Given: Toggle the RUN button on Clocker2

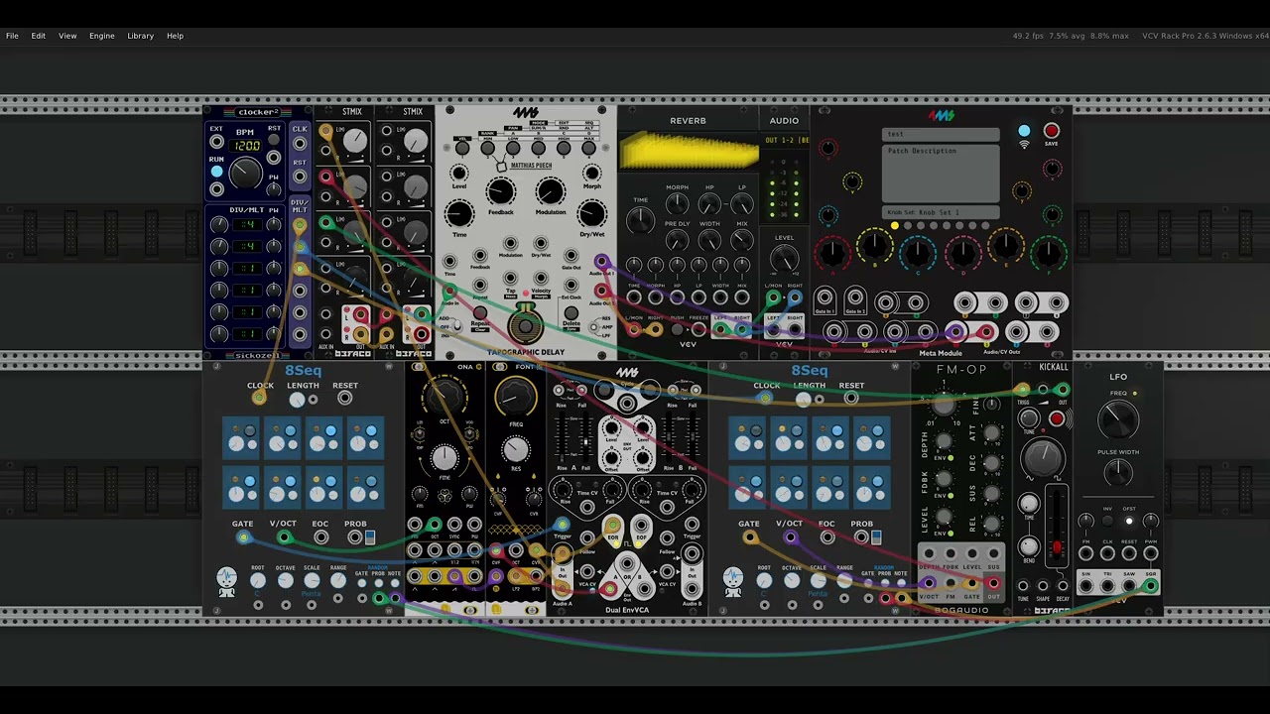Looking at the screenshot, I should (x=216, y=173).
